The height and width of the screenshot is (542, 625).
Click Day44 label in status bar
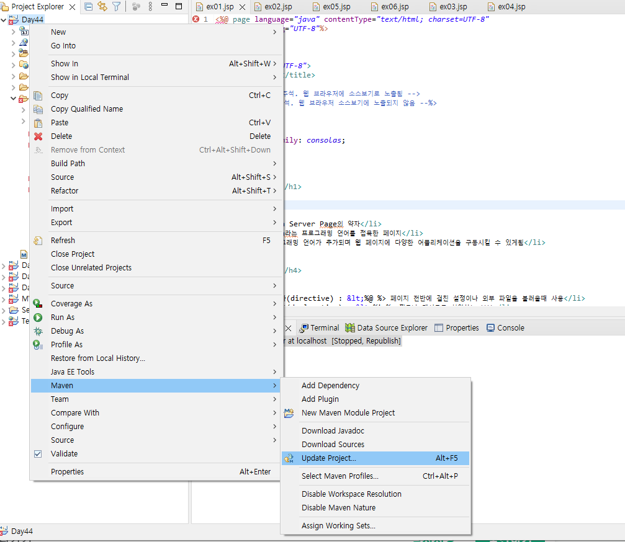click(x=22, y=531)
